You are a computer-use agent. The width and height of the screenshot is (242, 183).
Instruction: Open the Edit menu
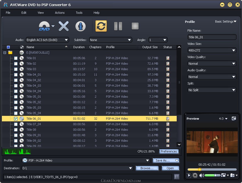(x=24, y=13)
